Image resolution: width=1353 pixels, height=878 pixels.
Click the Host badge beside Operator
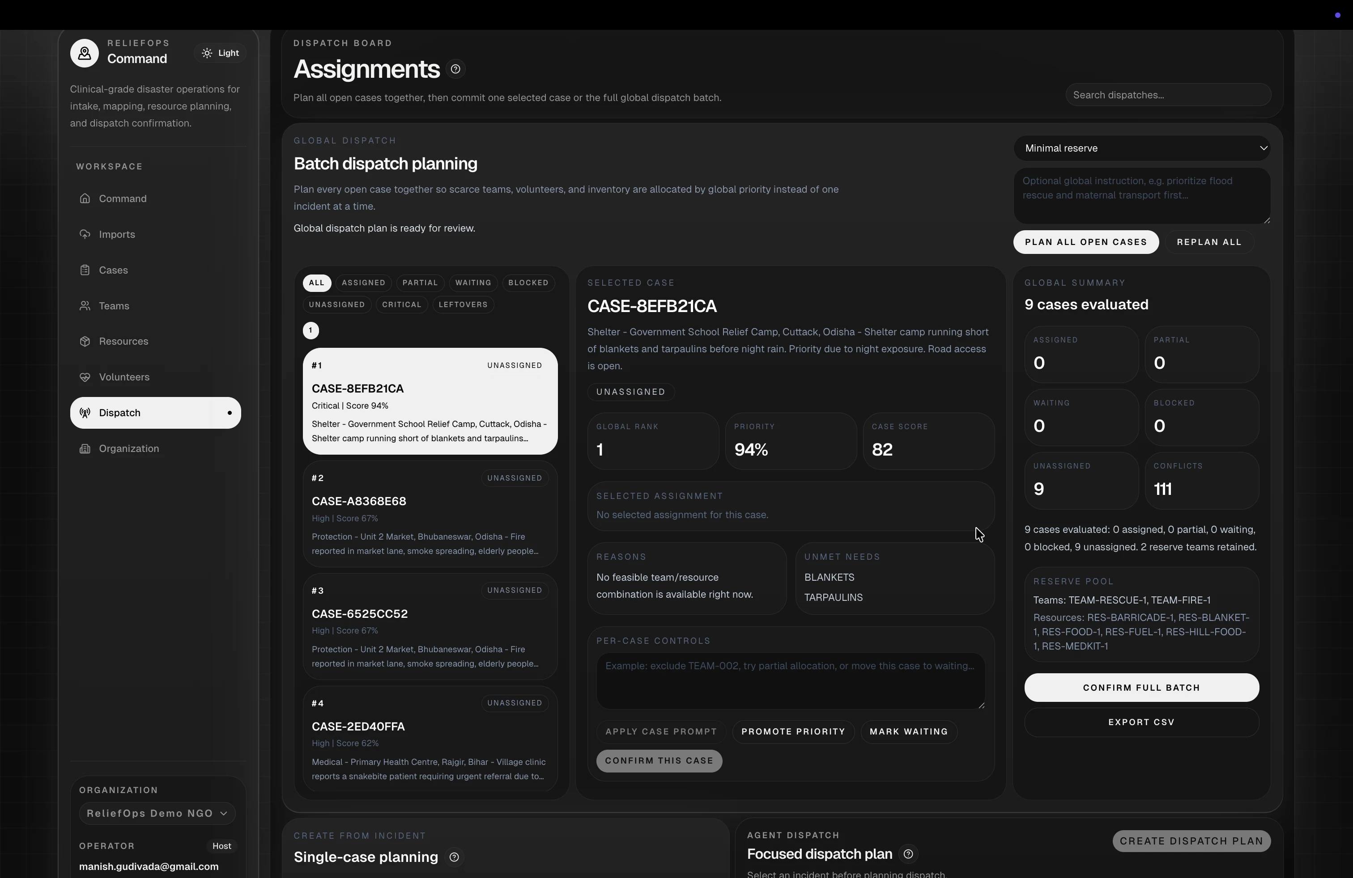[x=222, y=846]
